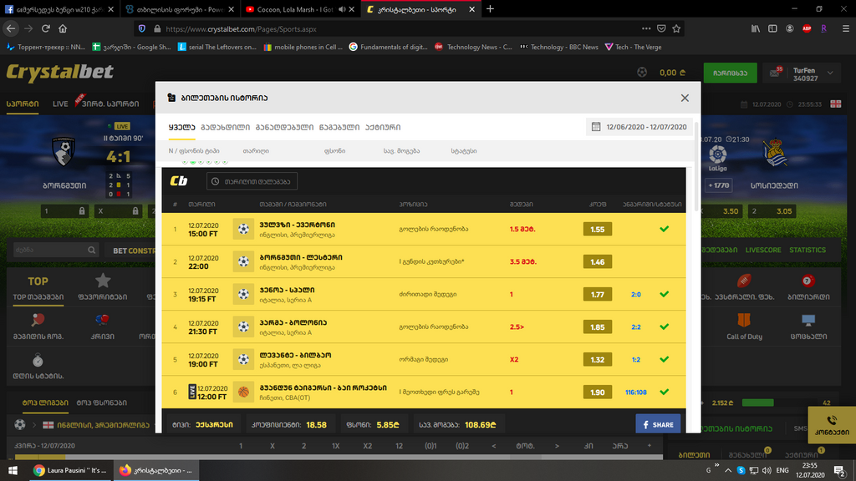The width and height of the screenshot is (856, 481).
Task: Select the TOP თამაშები category
Action: coord(38,287)
